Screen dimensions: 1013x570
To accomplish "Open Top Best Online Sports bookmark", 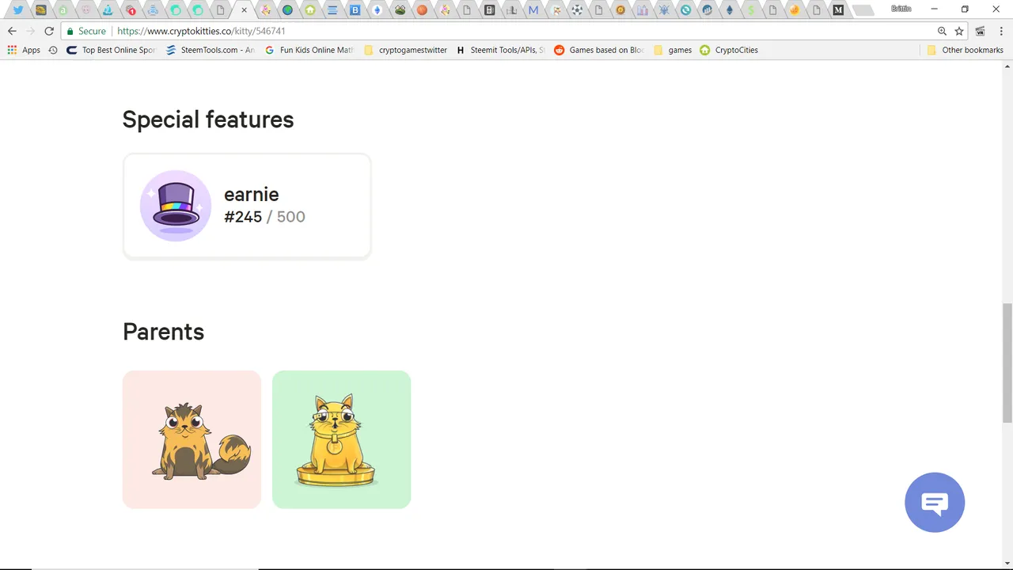I will coord(111,50).
